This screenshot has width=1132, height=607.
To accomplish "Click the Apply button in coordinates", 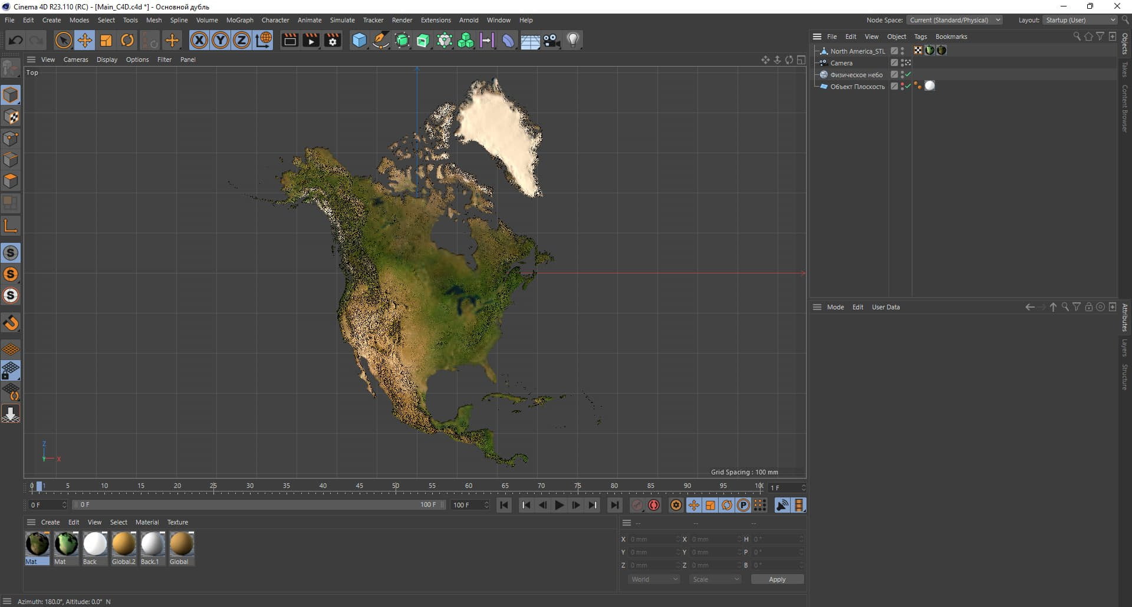I will 777,579.
